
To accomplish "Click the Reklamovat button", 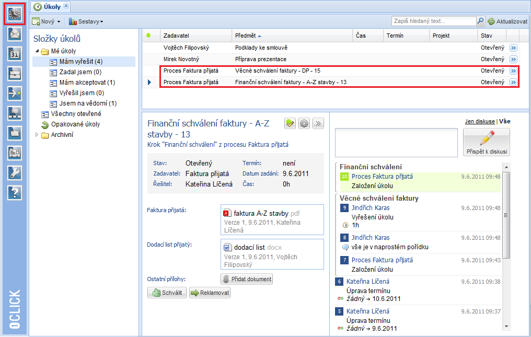I will pos(210,293).
